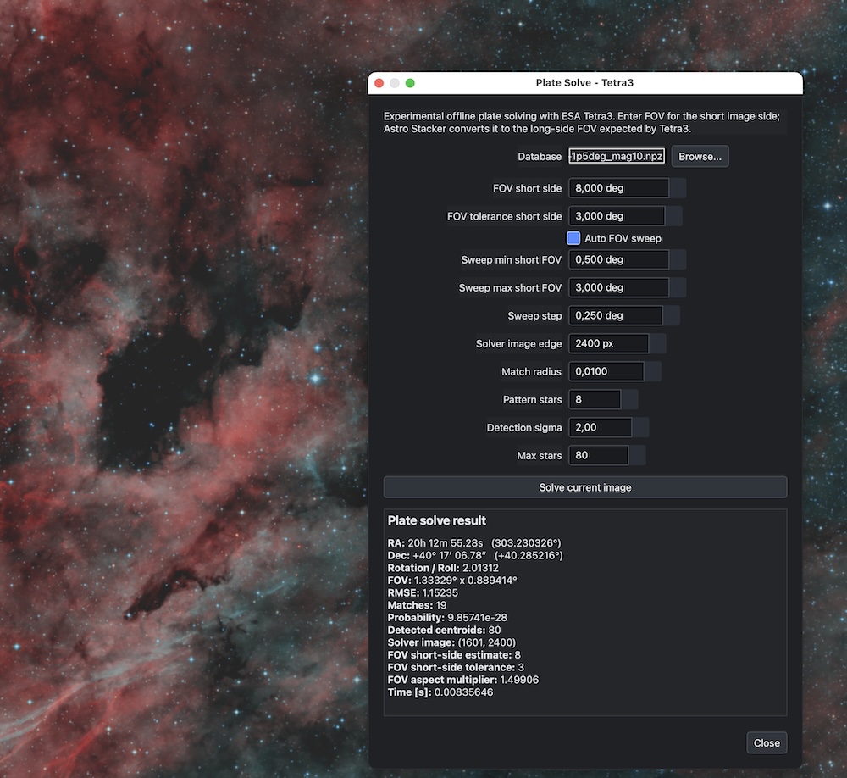Click the Sweep step spinner arrows
The width and height of the screenshot is (847, 778).
pos(671,316)
